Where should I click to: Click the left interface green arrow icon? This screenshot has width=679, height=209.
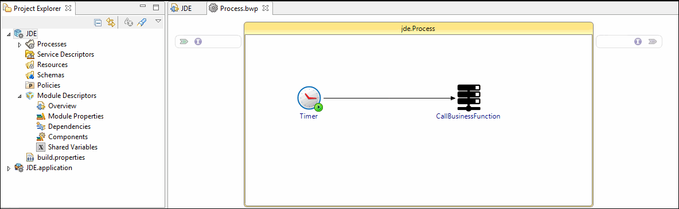point(184,42)
